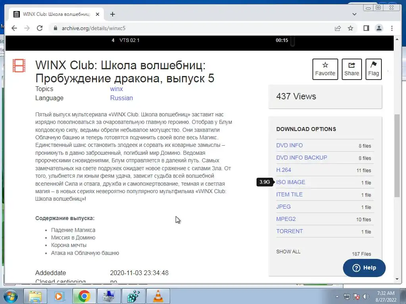The image size is (406, 304).
Task: Click the lock icon in address bar
Action: [x=55, y=28]
